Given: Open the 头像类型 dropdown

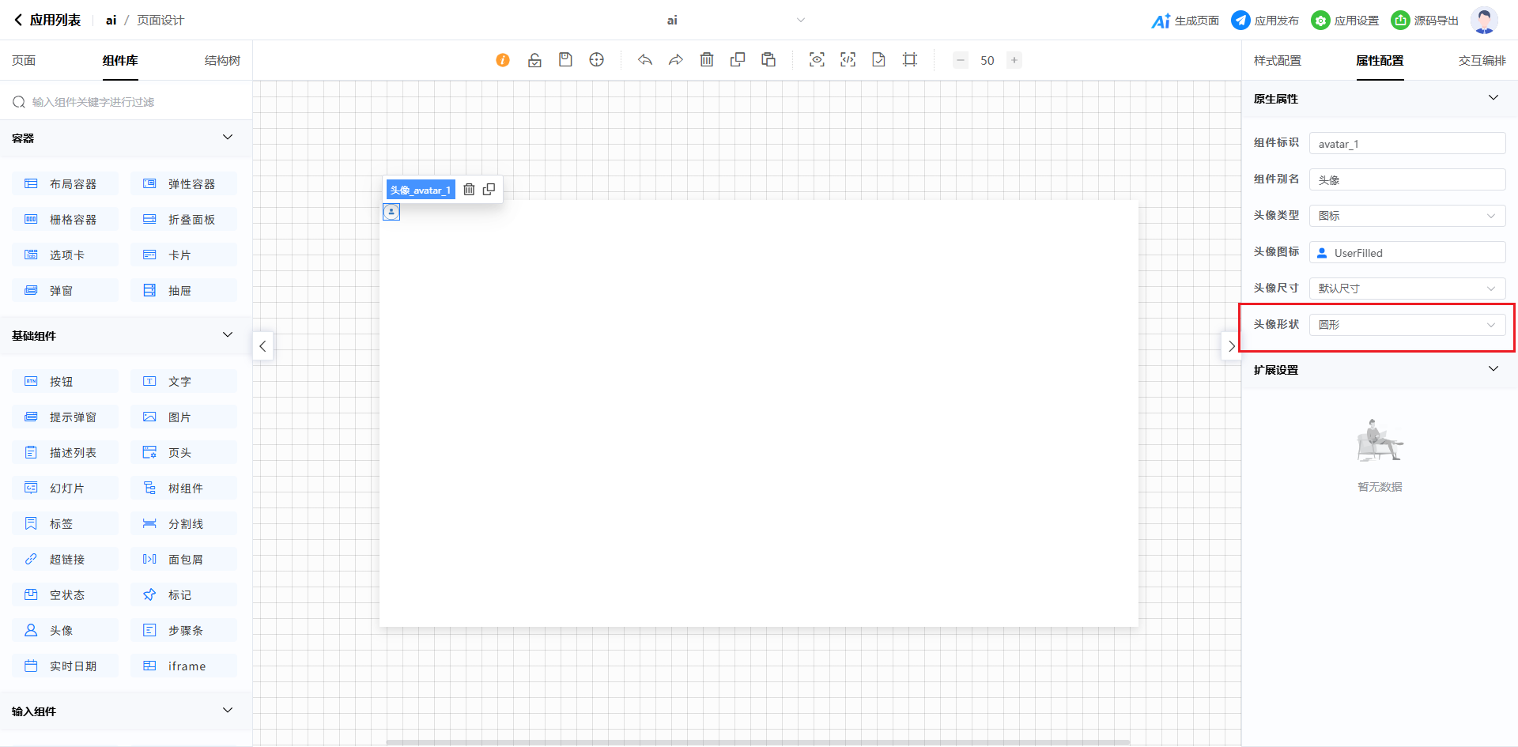Looking at the screenshot, I should click(1407, 216).
